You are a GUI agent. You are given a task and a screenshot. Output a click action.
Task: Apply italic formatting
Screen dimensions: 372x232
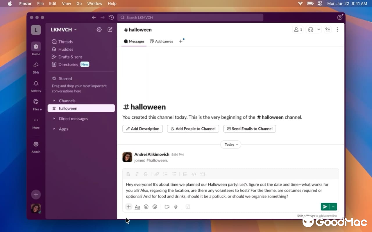tap(137, 174)
